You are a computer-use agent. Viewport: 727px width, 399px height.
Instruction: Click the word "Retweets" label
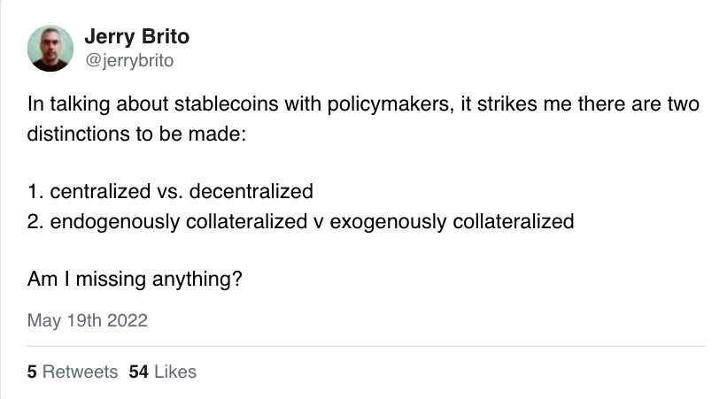click(x=80, y=372)
